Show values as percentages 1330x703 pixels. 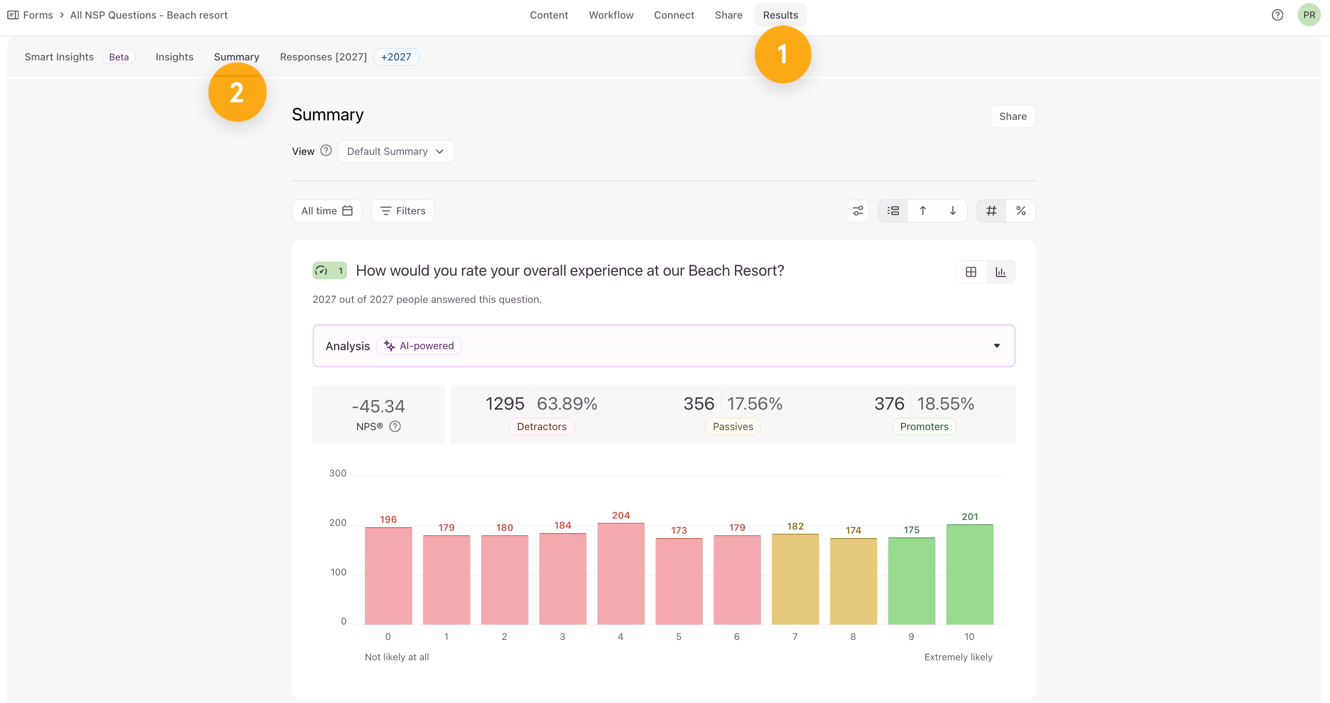(x=1020, y=211)
